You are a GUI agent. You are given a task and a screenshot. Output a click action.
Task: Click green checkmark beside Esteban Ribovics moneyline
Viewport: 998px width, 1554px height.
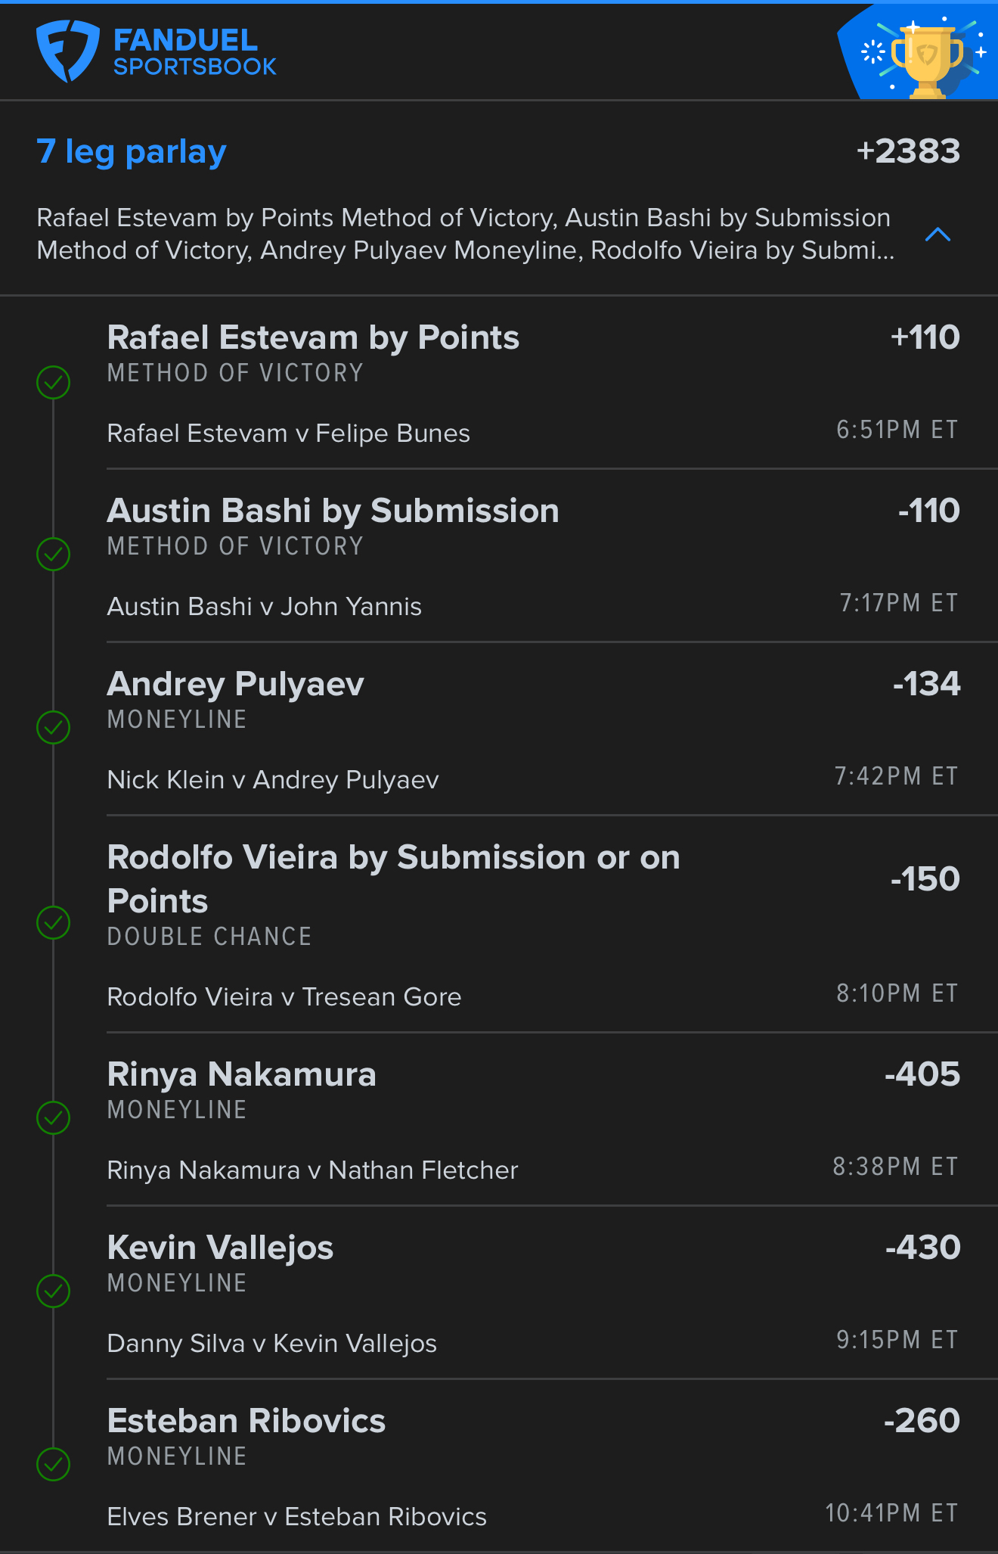pyautogui.click(x=54, y=1464)
